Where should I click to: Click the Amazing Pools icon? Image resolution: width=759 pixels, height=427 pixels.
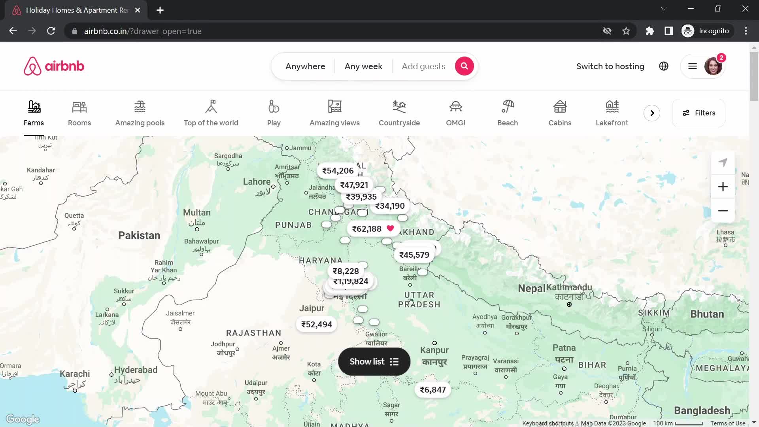pos(140,113)
